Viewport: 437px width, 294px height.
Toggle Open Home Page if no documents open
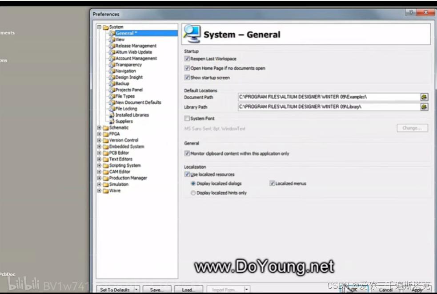point(187,68)
